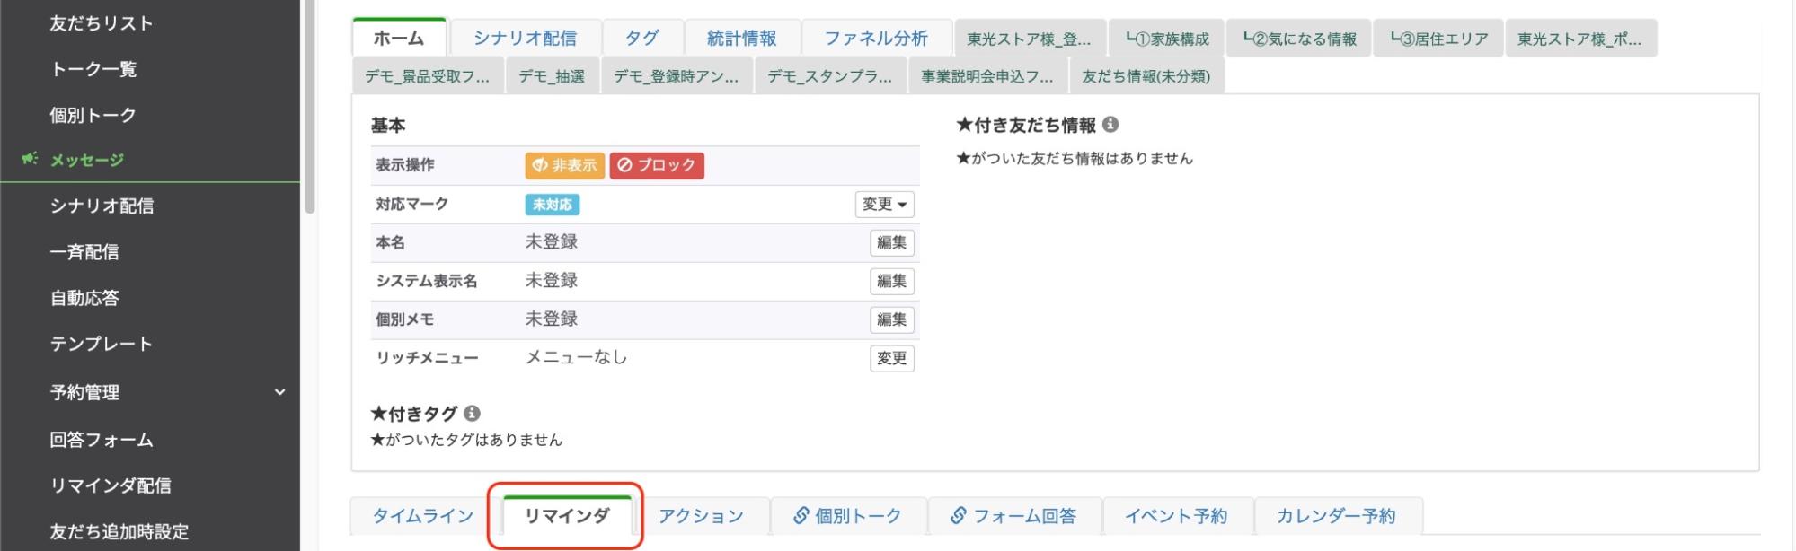Click 編集 button for 個別メモ

891,319
